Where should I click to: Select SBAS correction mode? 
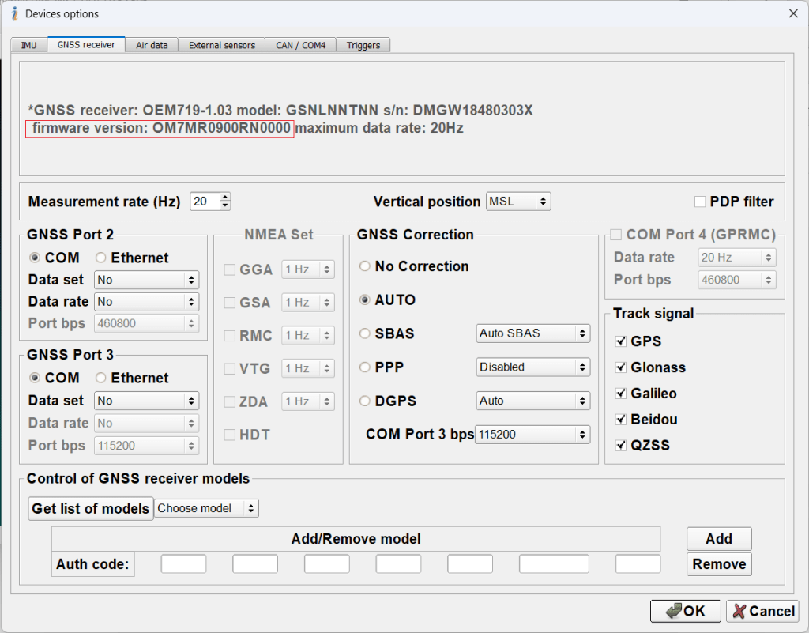[363, 333]
